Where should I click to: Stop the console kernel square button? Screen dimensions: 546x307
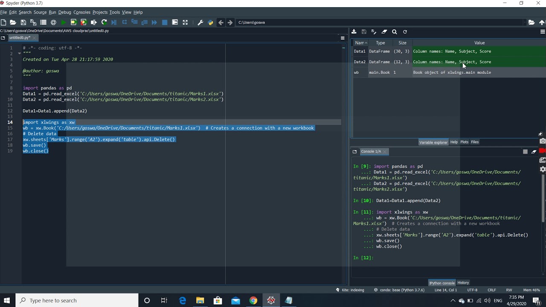click(525, 151)
